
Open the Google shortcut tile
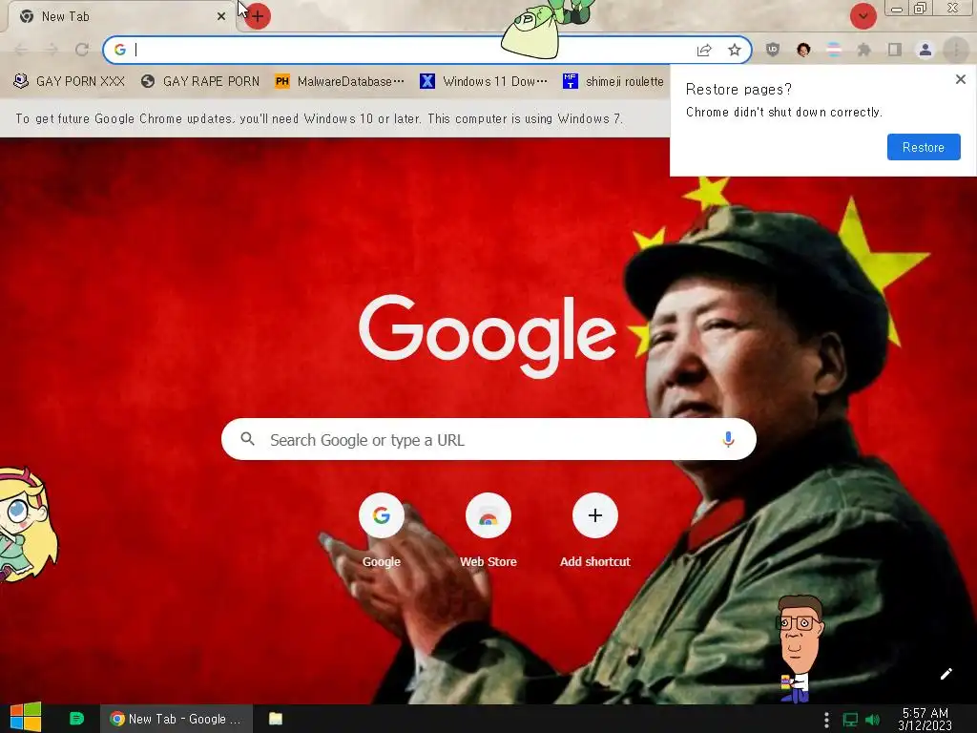point(382,531)
